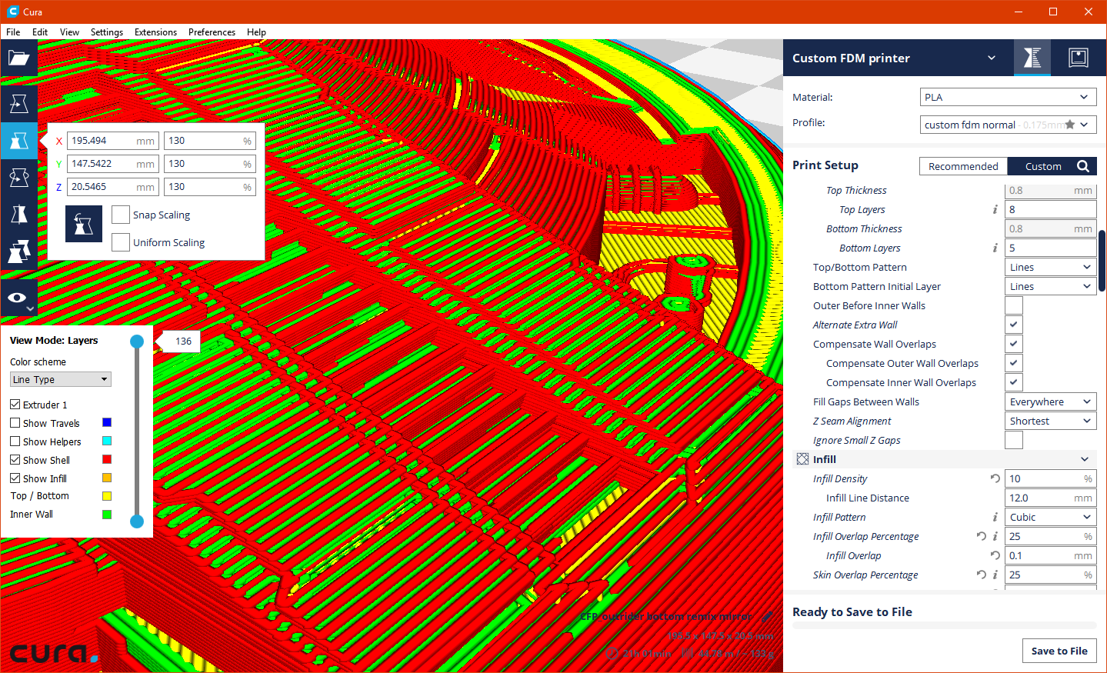Enable the Uniform Scaling checkbox
The height and width of the screenshot is (673, 1107).
click(x=121, y=242)
